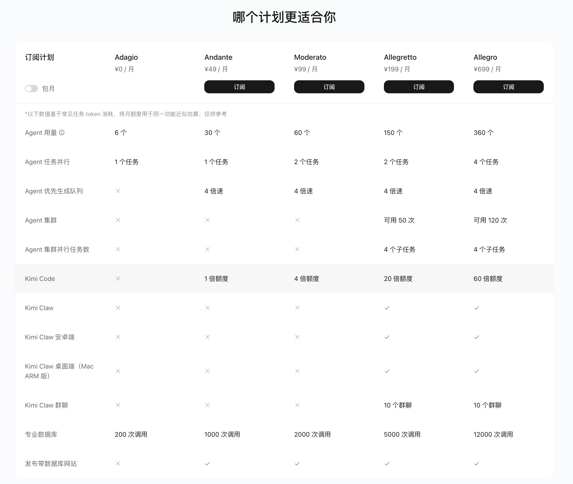Click Adagio's cross in Kimi Claw 桌面端 row
The height and width of the screenshot is (484, 573).
click(118, 371)
